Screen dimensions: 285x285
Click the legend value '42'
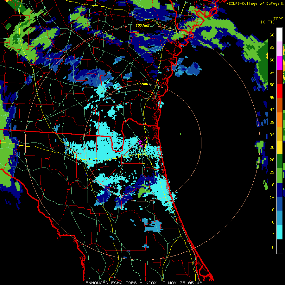(272, 110)
